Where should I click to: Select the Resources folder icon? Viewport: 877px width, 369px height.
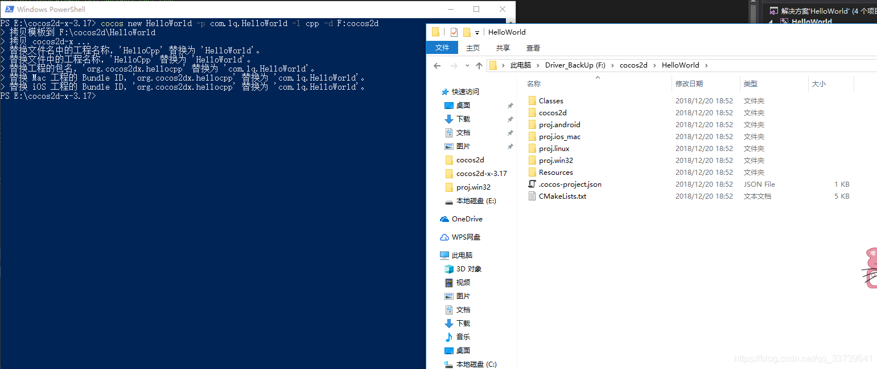(532, 172)
